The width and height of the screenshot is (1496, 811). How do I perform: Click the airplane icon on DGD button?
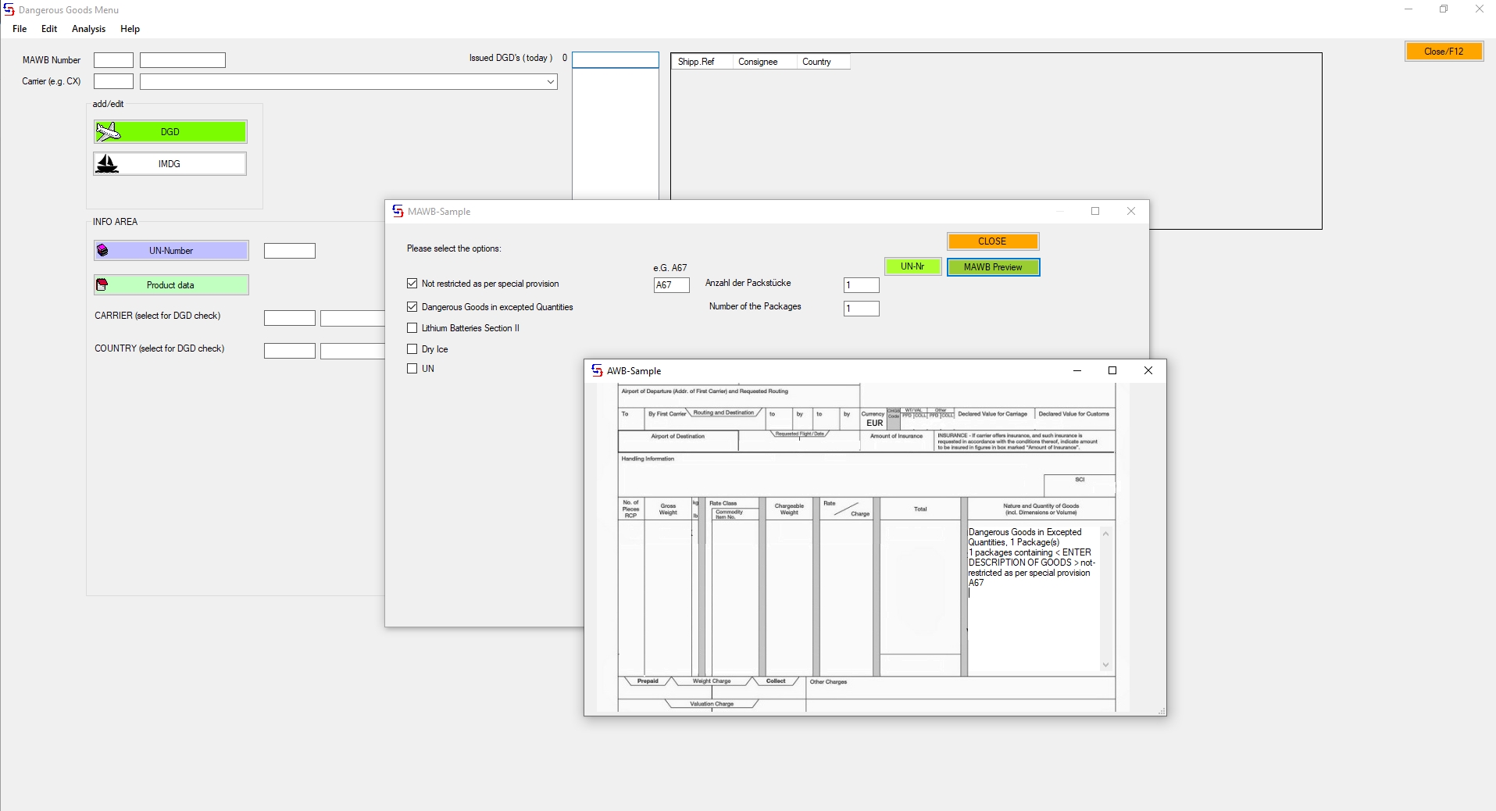point(108,132)
